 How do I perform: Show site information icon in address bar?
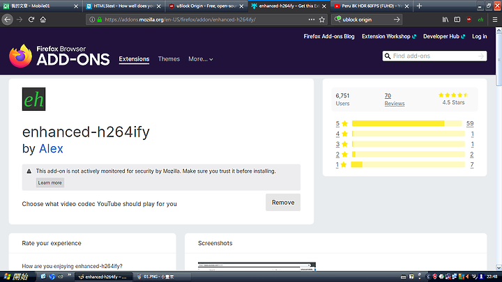(x=92, y=19)
